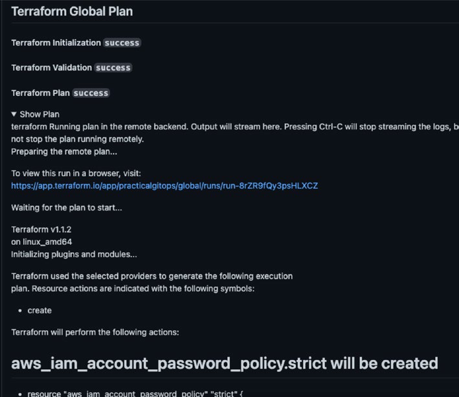Screen dimensions: 459x397
Task: Click the on linux_amd64 text line
Action: (x=41, y=242)
